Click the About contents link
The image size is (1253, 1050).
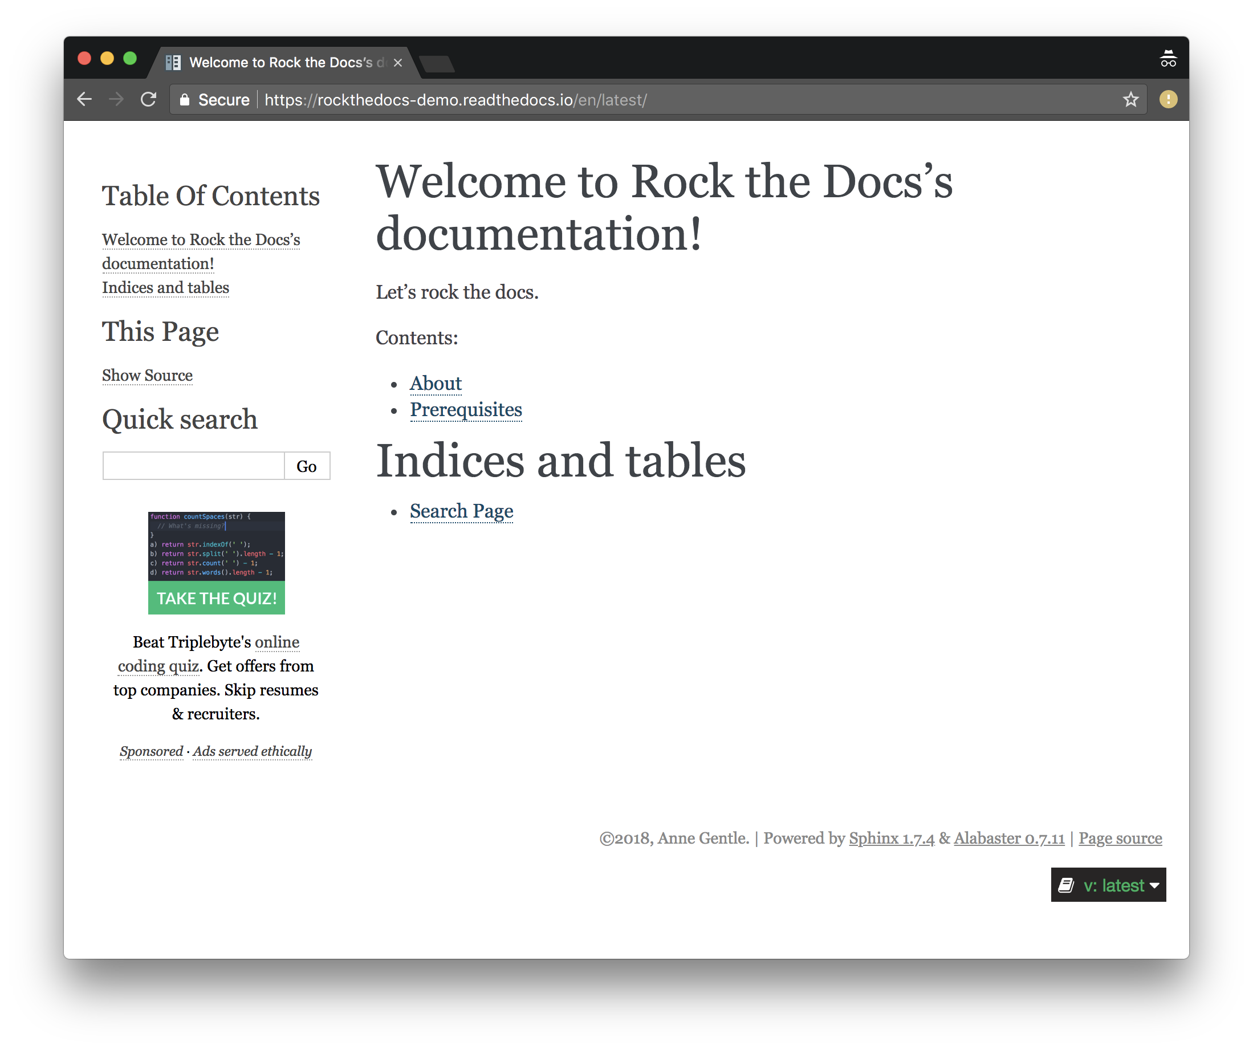tap(436, 382)
